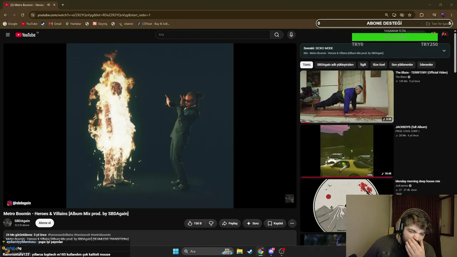Click the #heroesandvillains hashtag

click(60, 235)
